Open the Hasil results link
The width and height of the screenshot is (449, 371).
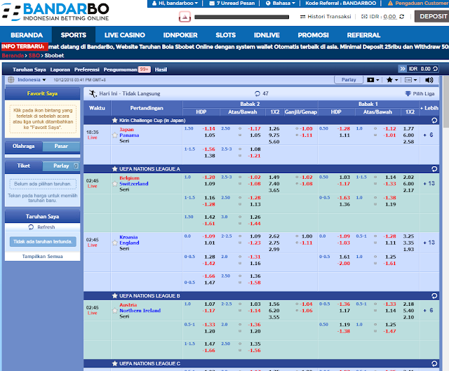pos(161,69)
